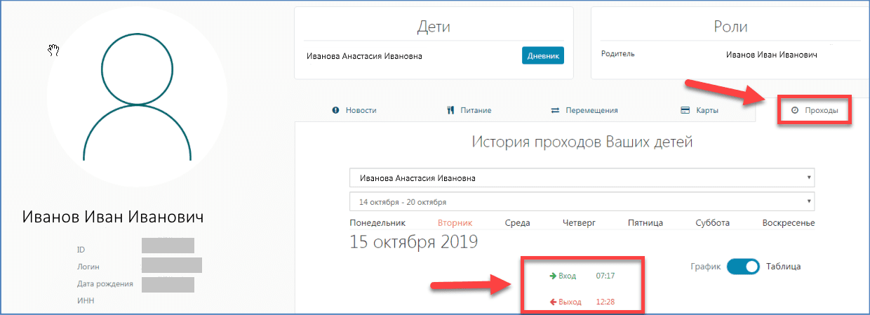The image size is (870, 315).
Task: Click the График label
Action: tap(705, 267)
